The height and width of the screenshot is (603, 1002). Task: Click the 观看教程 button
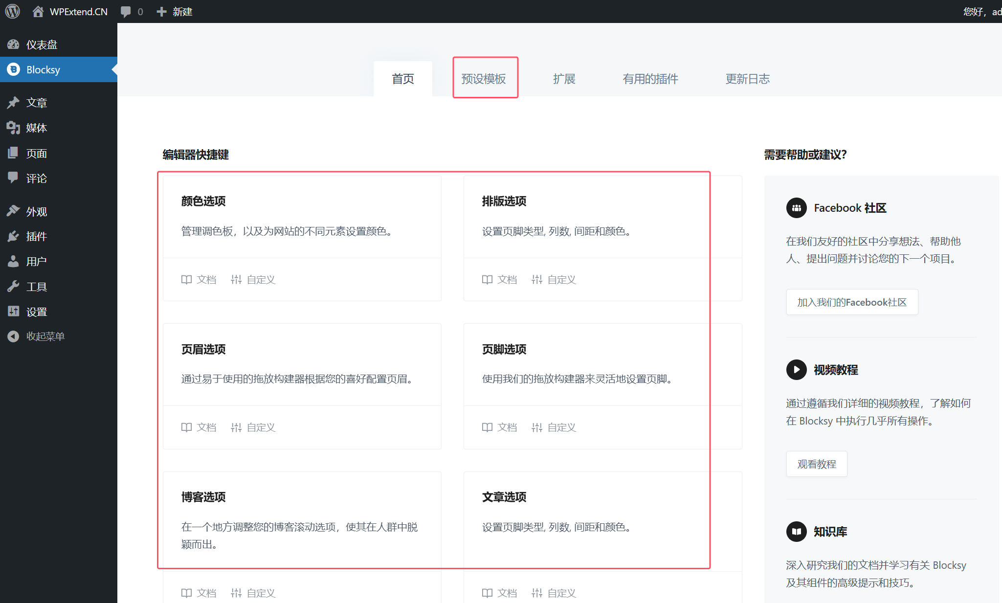click(x=817, y=464)
